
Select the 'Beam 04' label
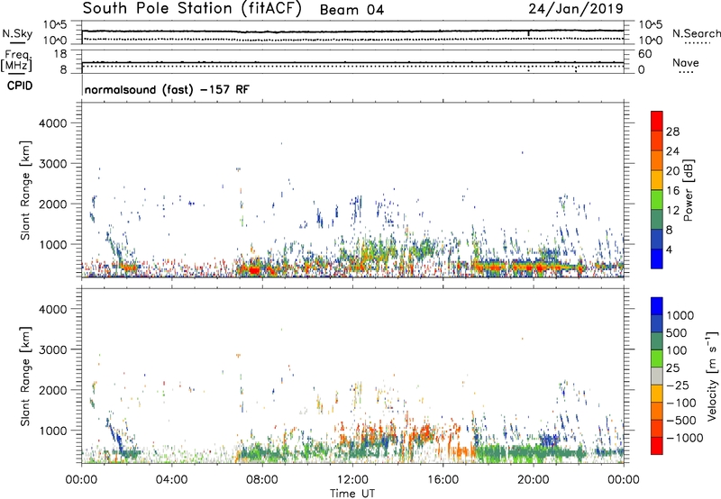point(351,10)
